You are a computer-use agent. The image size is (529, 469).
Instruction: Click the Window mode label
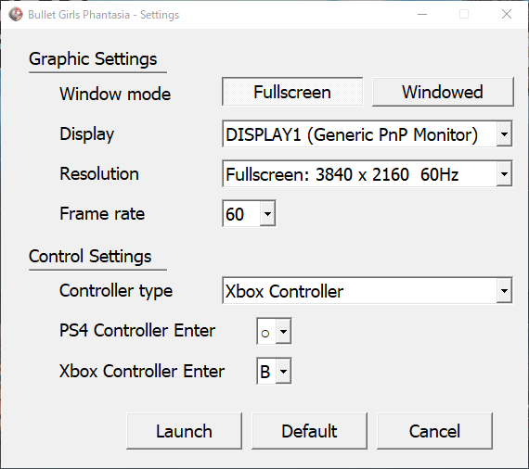115,94
